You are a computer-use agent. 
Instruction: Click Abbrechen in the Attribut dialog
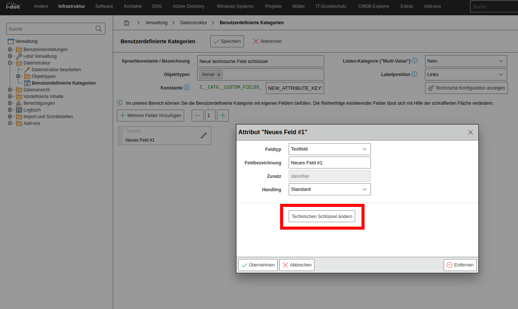coord(297,265)
